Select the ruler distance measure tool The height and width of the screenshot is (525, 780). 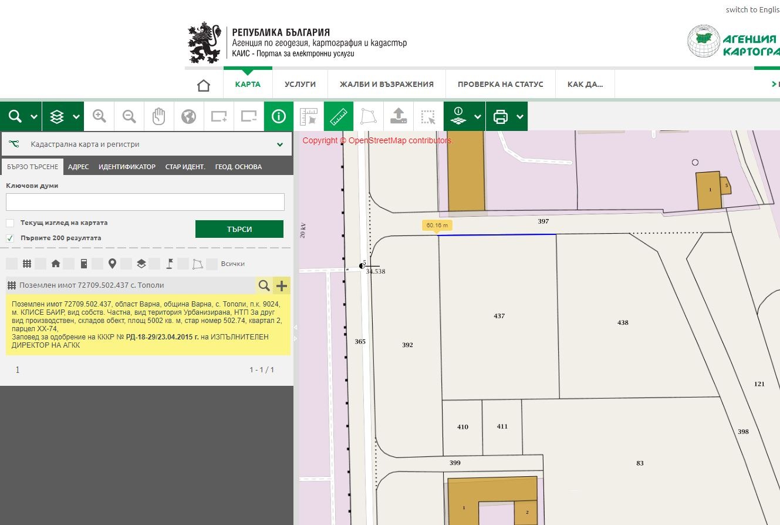point(339,116)
